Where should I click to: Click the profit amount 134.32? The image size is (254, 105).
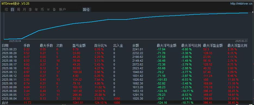77,80
